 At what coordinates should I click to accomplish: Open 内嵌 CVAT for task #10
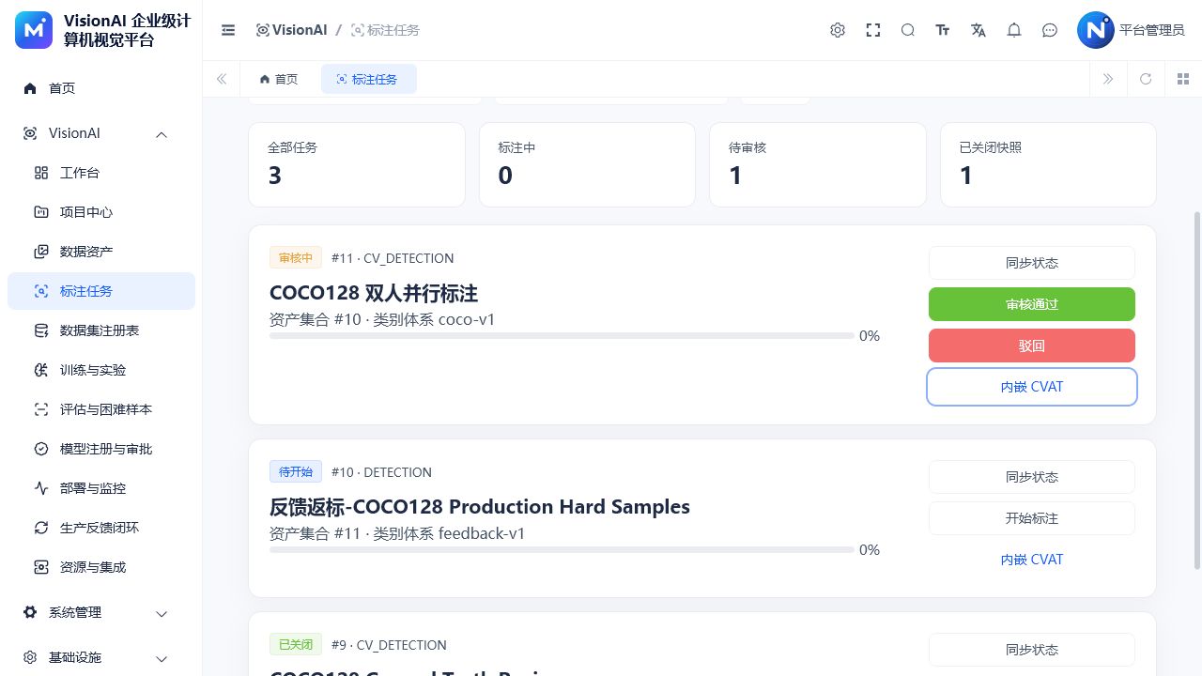tap(1032, 560)
